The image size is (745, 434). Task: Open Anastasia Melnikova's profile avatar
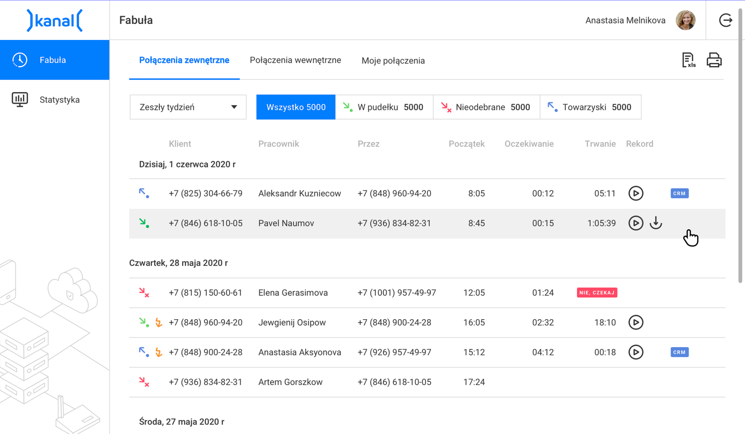pos(686,20)
